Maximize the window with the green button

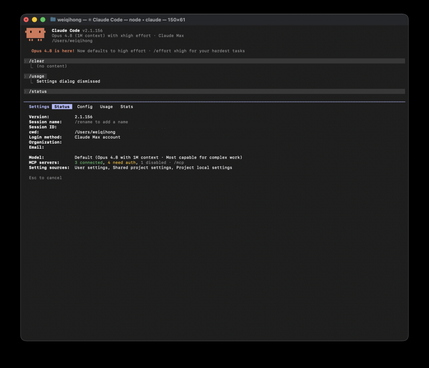[43, 20]
